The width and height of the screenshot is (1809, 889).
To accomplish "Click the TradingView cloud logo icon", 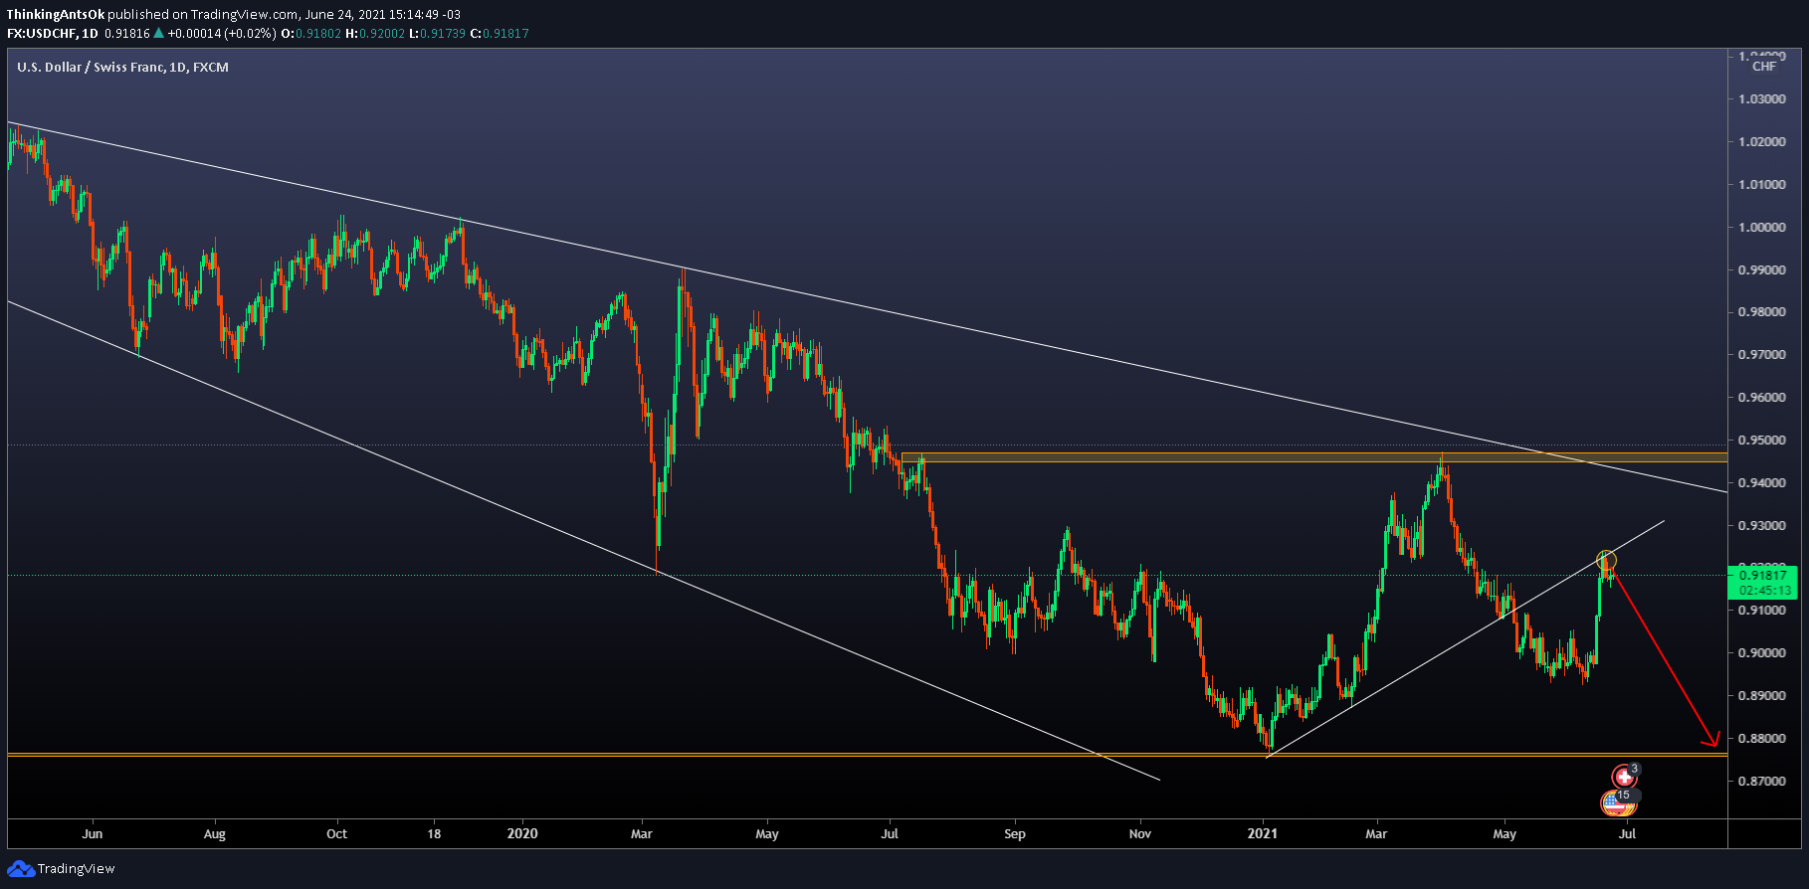I will click(x=20, y=869).
